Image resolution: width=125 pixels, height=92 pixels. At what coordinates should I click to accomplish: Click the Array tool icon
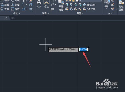(x=23, y=9)
